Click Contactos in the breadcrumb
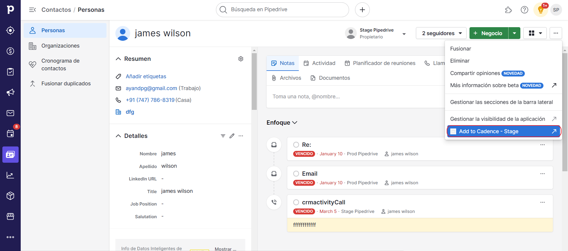 click(x=56, y=10)
